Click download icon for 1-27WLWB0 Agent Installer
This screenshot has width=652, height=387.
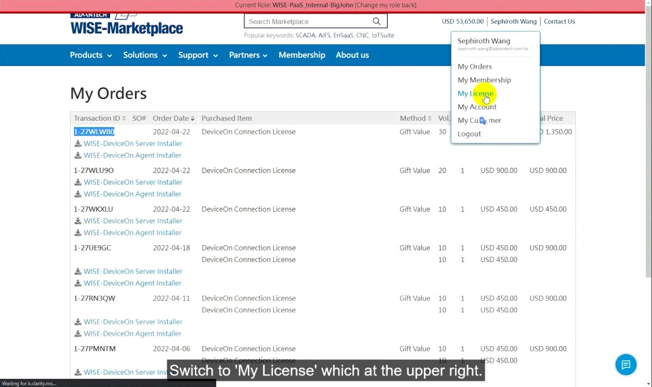point(77,155)
